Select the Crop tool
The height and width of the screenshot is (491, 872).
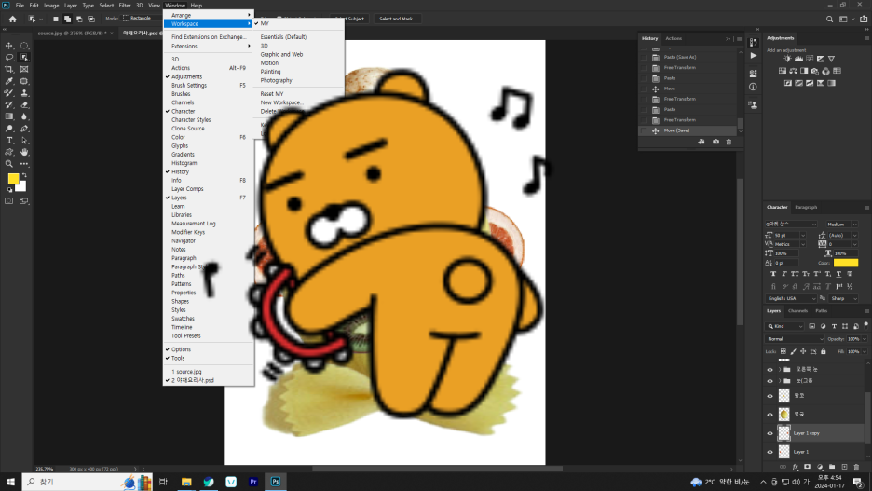9,69
